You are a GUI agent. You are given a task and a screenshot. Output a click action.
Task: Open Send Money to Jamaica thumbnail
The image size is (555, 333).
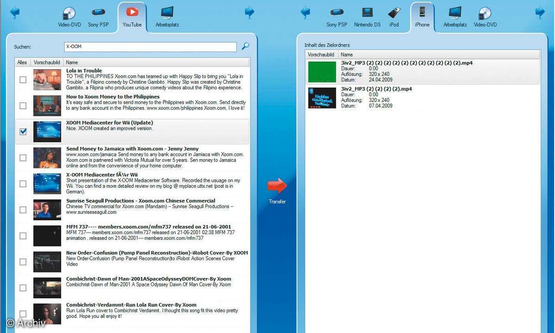coord(47,158)
